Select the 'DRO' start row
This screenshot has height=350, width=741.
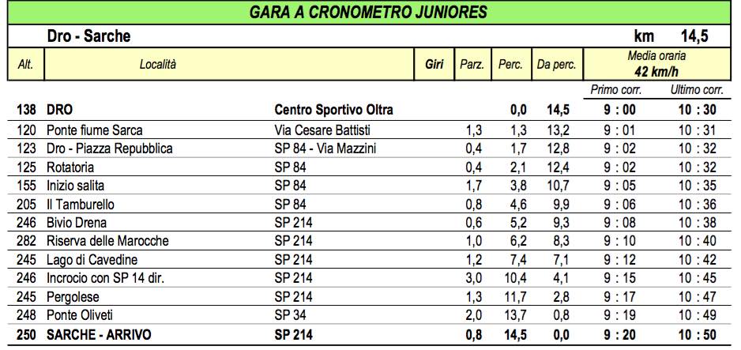(368, 110)
